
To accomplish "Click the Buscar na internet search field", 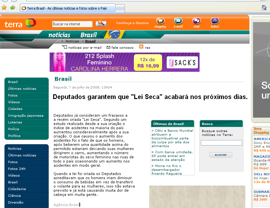I will click(72, 24).
